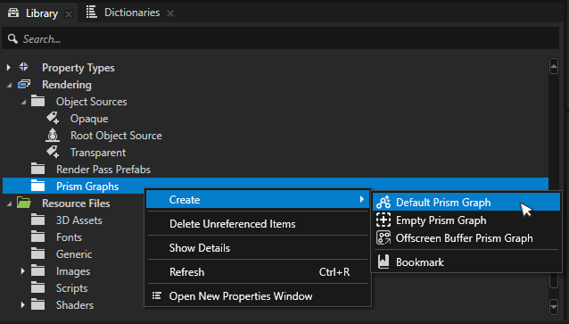The image size is (569, 324).
Task: Focus the Library search field
Action: pos(280,39)
